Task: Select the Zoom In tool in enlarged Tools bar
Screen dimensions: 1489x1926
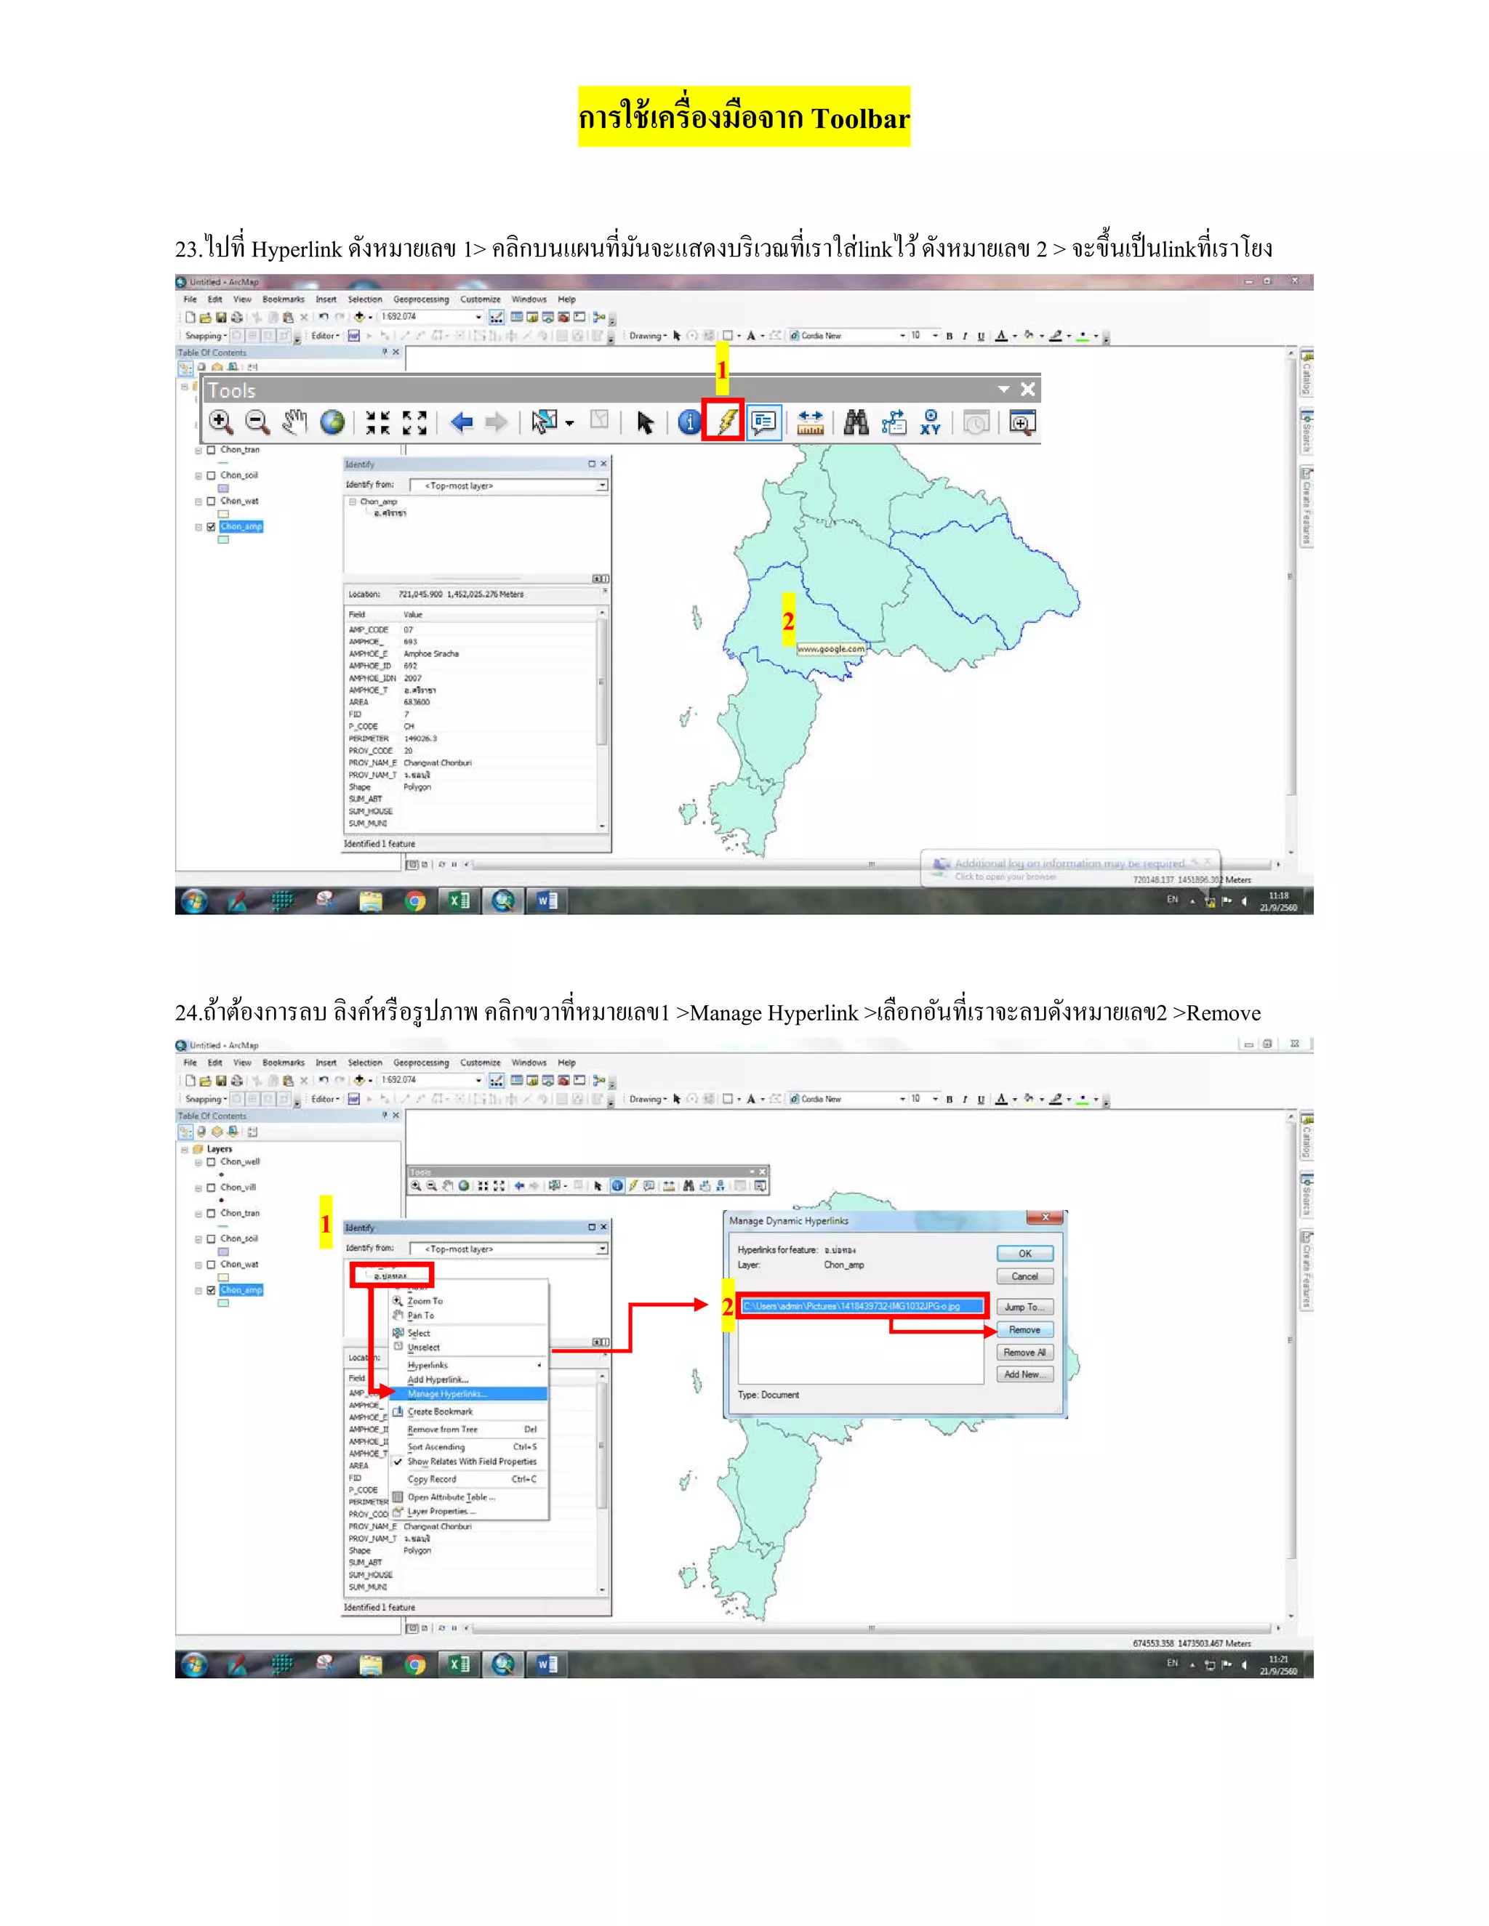Action: 220,422
